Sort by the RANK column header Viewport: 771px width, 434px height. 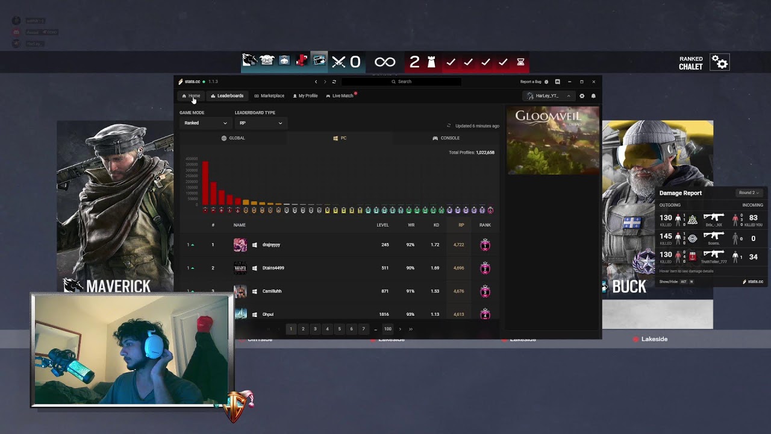pyautogui.click(x=485, y=225)
